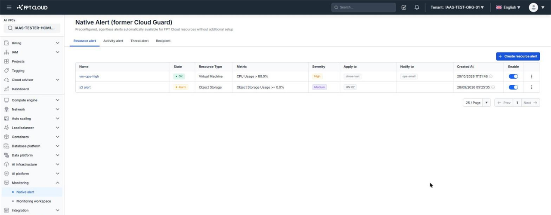
Task: Click the Load balancer sidebar icon
Action: coord(6,128)
